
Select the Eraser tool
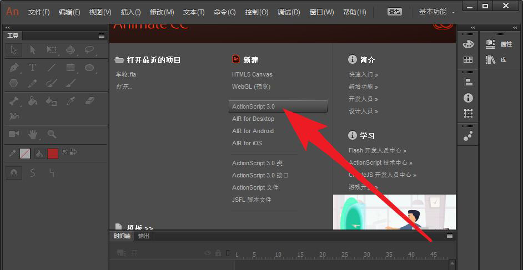pyautogui.click(x=90, y=101)
